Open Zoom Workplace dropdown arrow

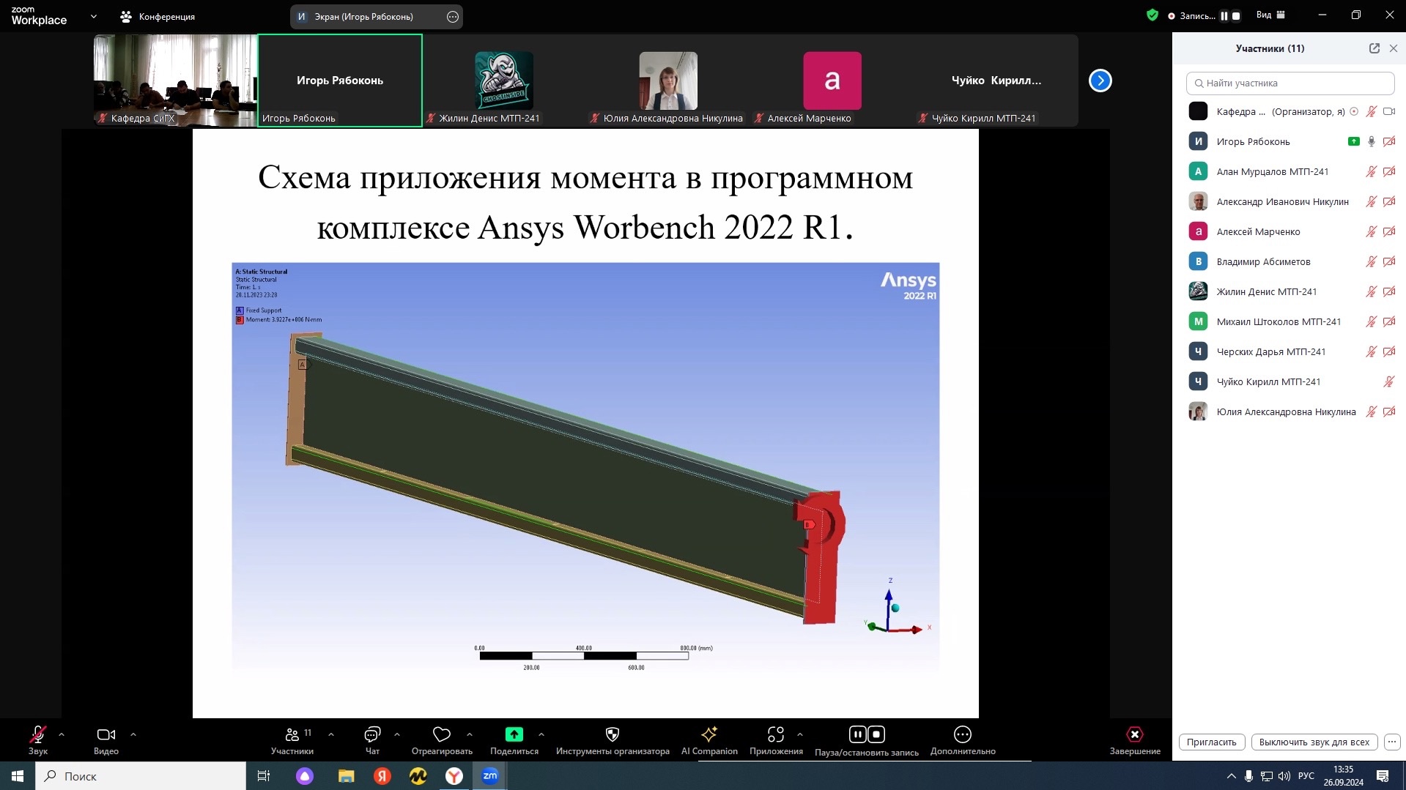[94, 16]
